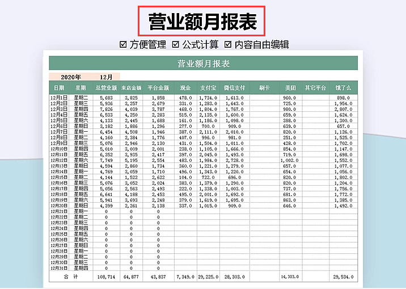Click the total 支付宝 29,225.0

208,277
